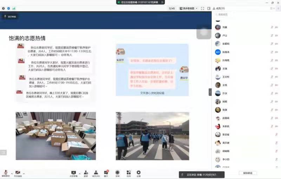
Task: Toggle the side panel layout icon
Action: [x=209, y=8]
